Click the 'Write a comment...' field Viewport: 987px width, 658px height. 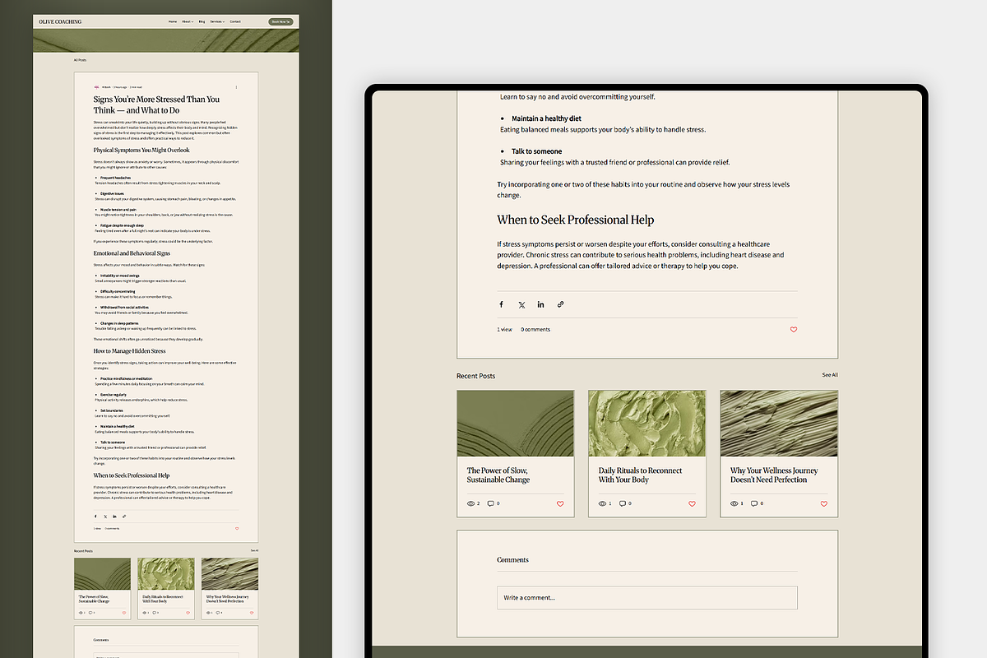646,597
